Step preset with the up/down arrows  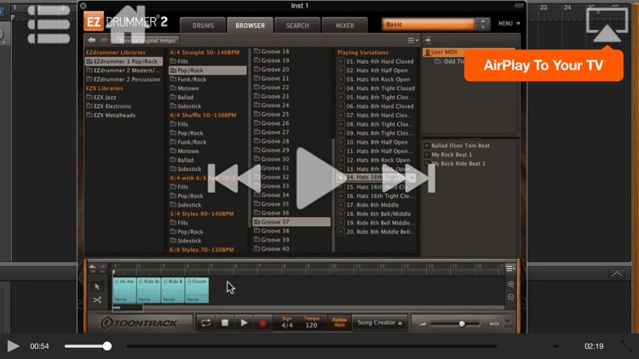(x=483, y=25)
